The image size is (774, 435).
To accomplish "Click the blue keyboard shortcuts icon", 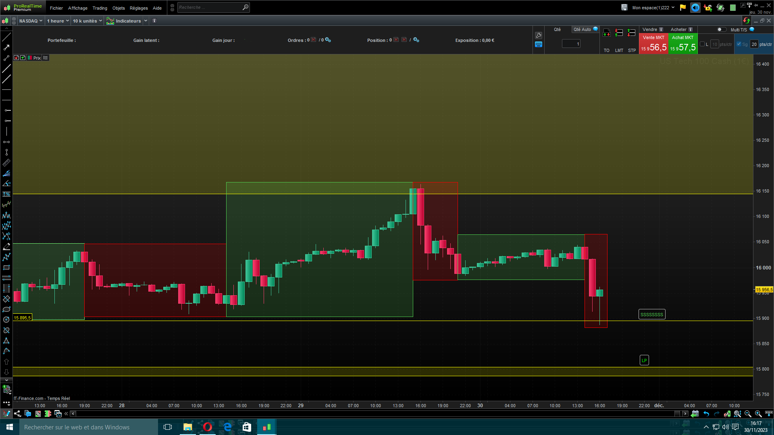I will (539, 44).
